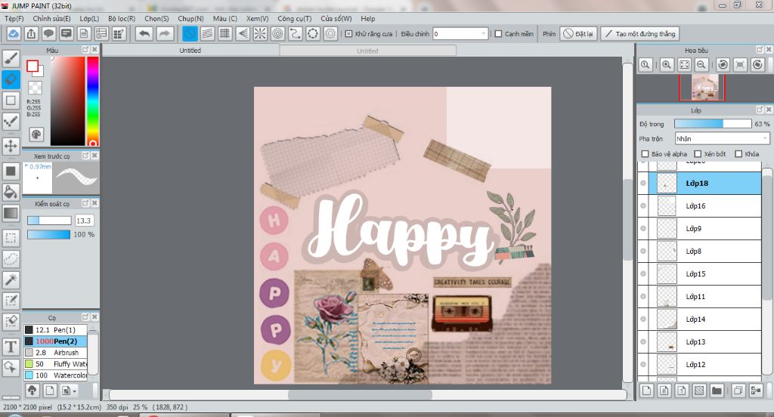Select the Select Pen tool

click(x=11, y=301)
